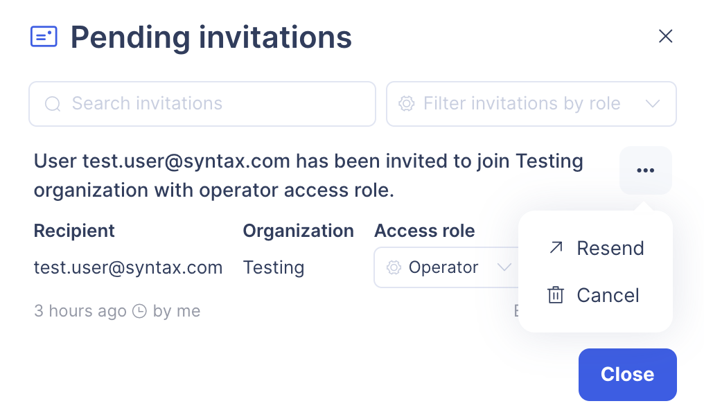Click the Pending invitations card icon

[x=44, y=36]
